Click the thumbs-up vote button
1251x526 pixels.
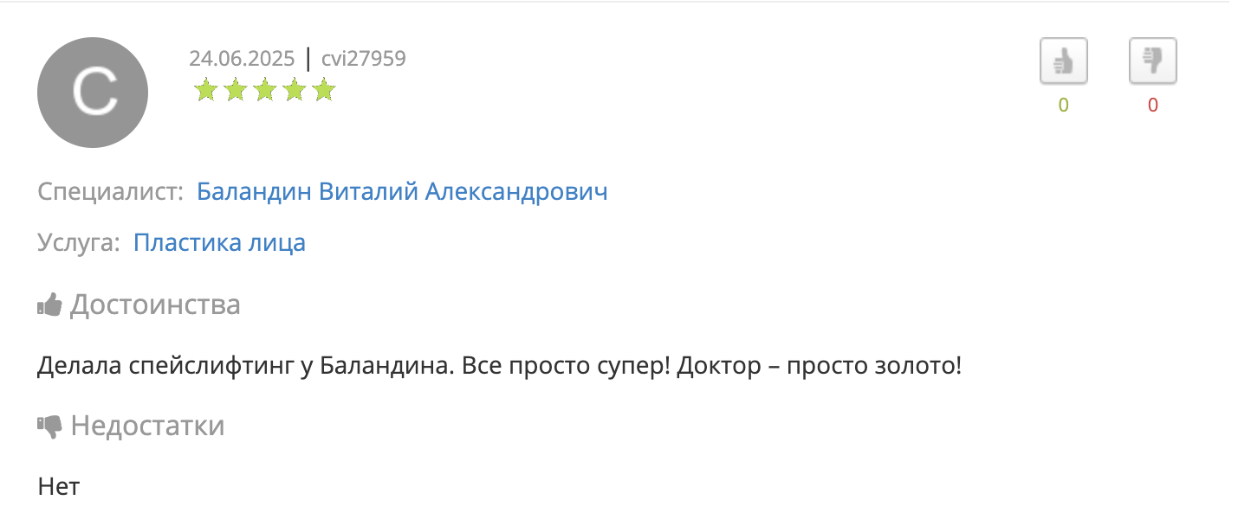click(x=1063, y=61)
